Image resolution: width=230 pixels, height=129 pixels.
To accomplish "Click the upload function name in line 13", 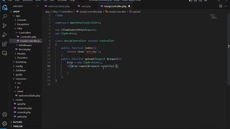I will click(89, 59).
